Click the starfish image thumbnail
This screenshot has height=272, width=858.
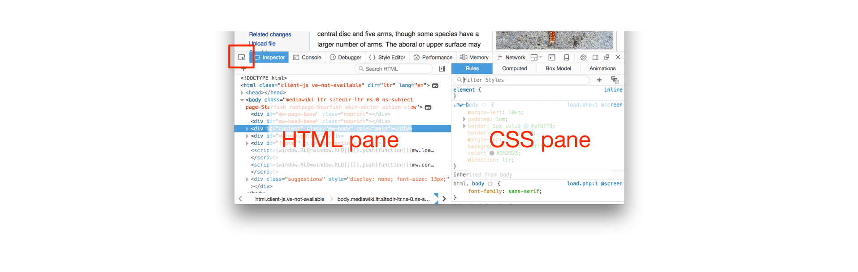click(x=555, y=40)
